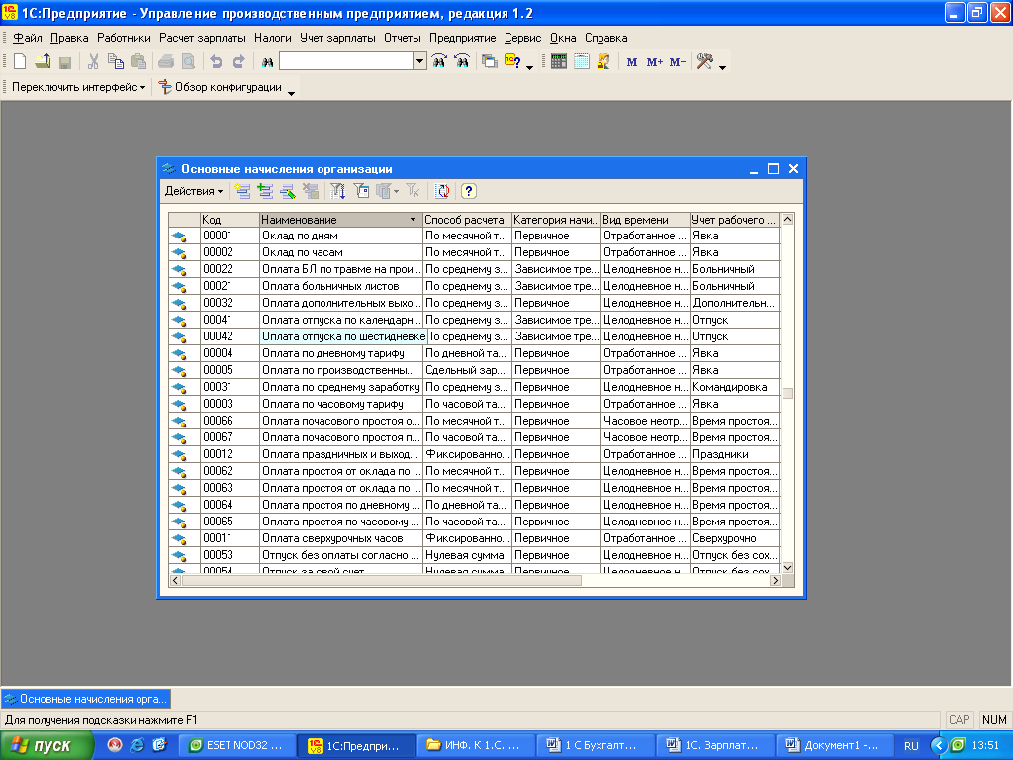
Task: Click the Обзор конфигурации button
Action: (x=221, y=87)
